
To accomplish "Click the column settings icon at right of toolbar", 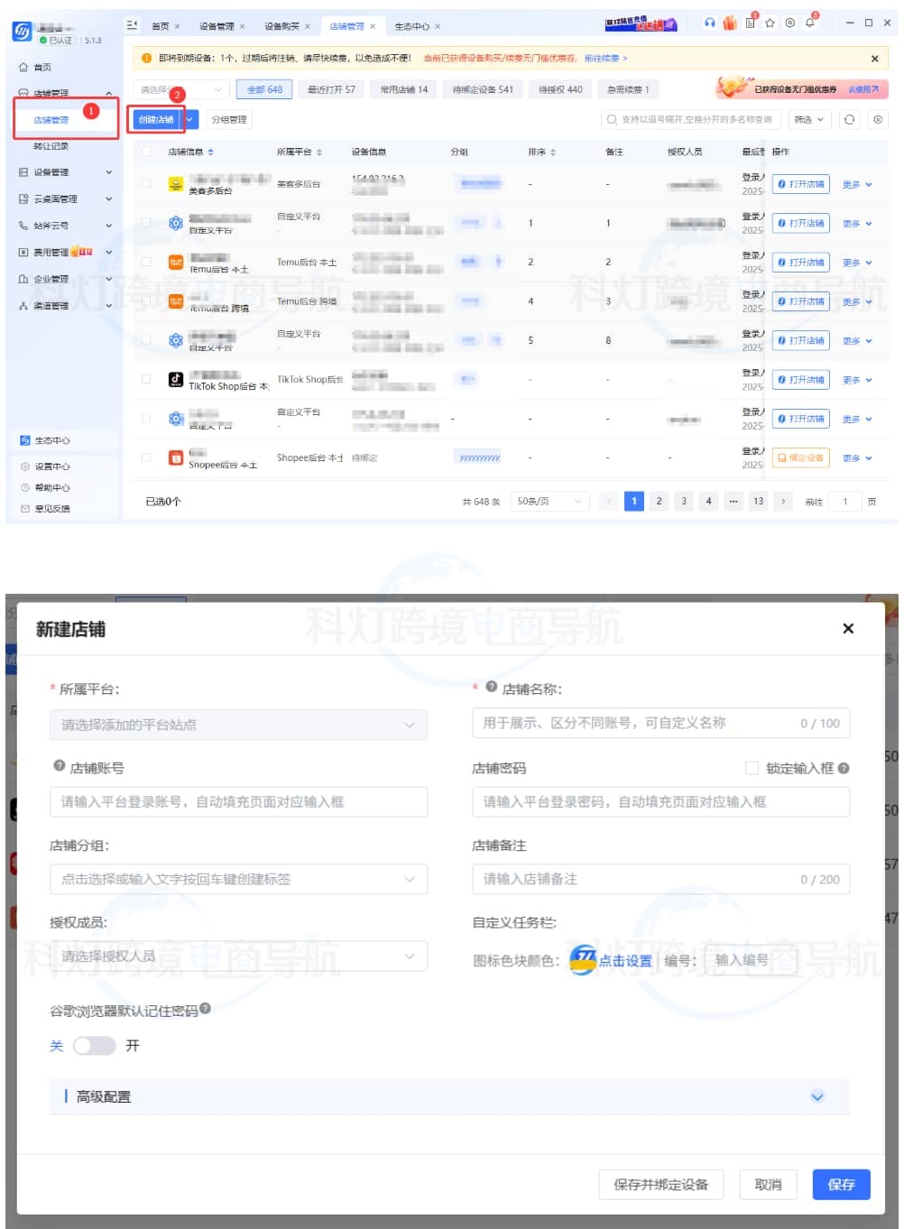I will click(x=877, y=120).
